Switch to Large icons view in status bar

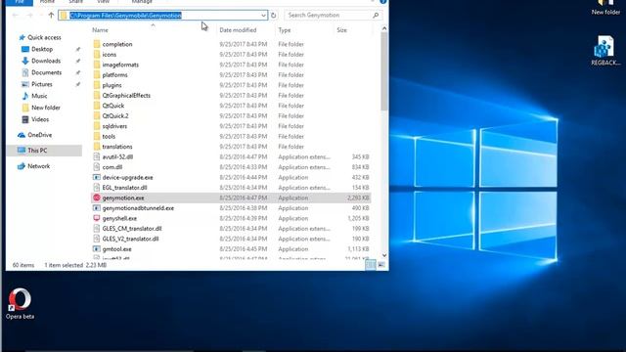[381, 265]
